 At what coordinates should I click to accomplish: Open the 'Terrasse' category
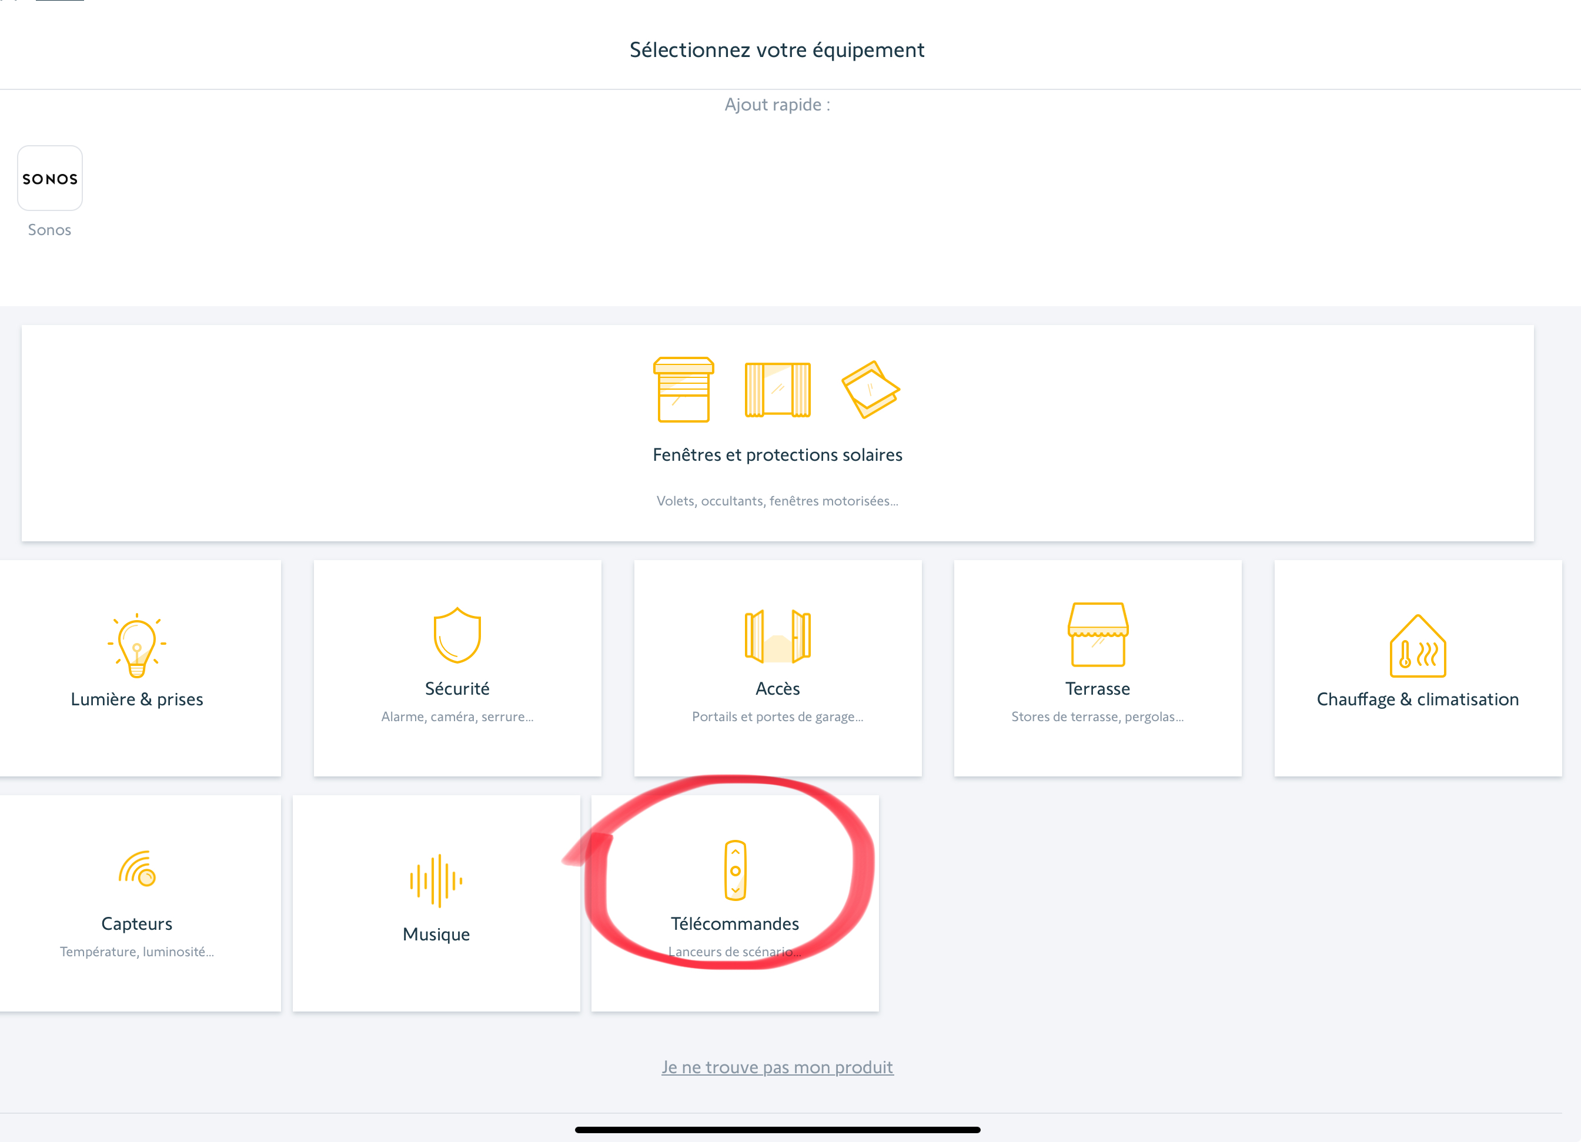[1098, 689]
